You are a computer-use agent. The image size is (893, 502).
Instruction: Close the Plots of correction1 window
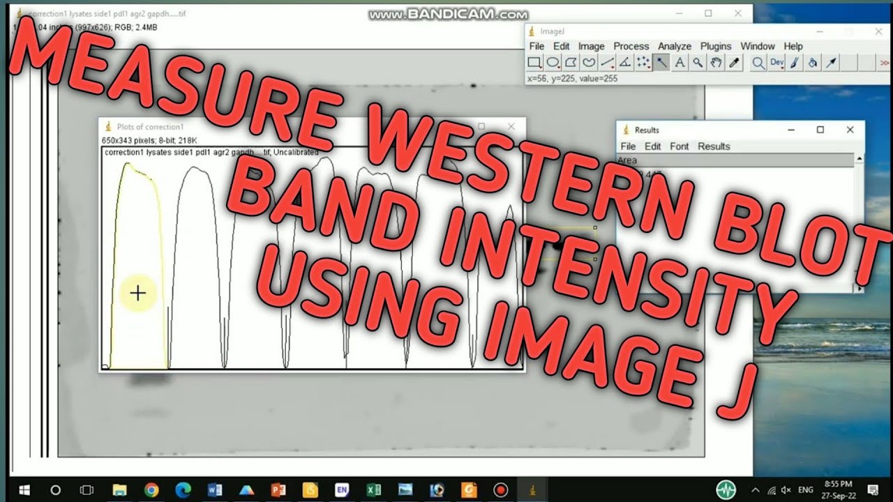[511, 126]
